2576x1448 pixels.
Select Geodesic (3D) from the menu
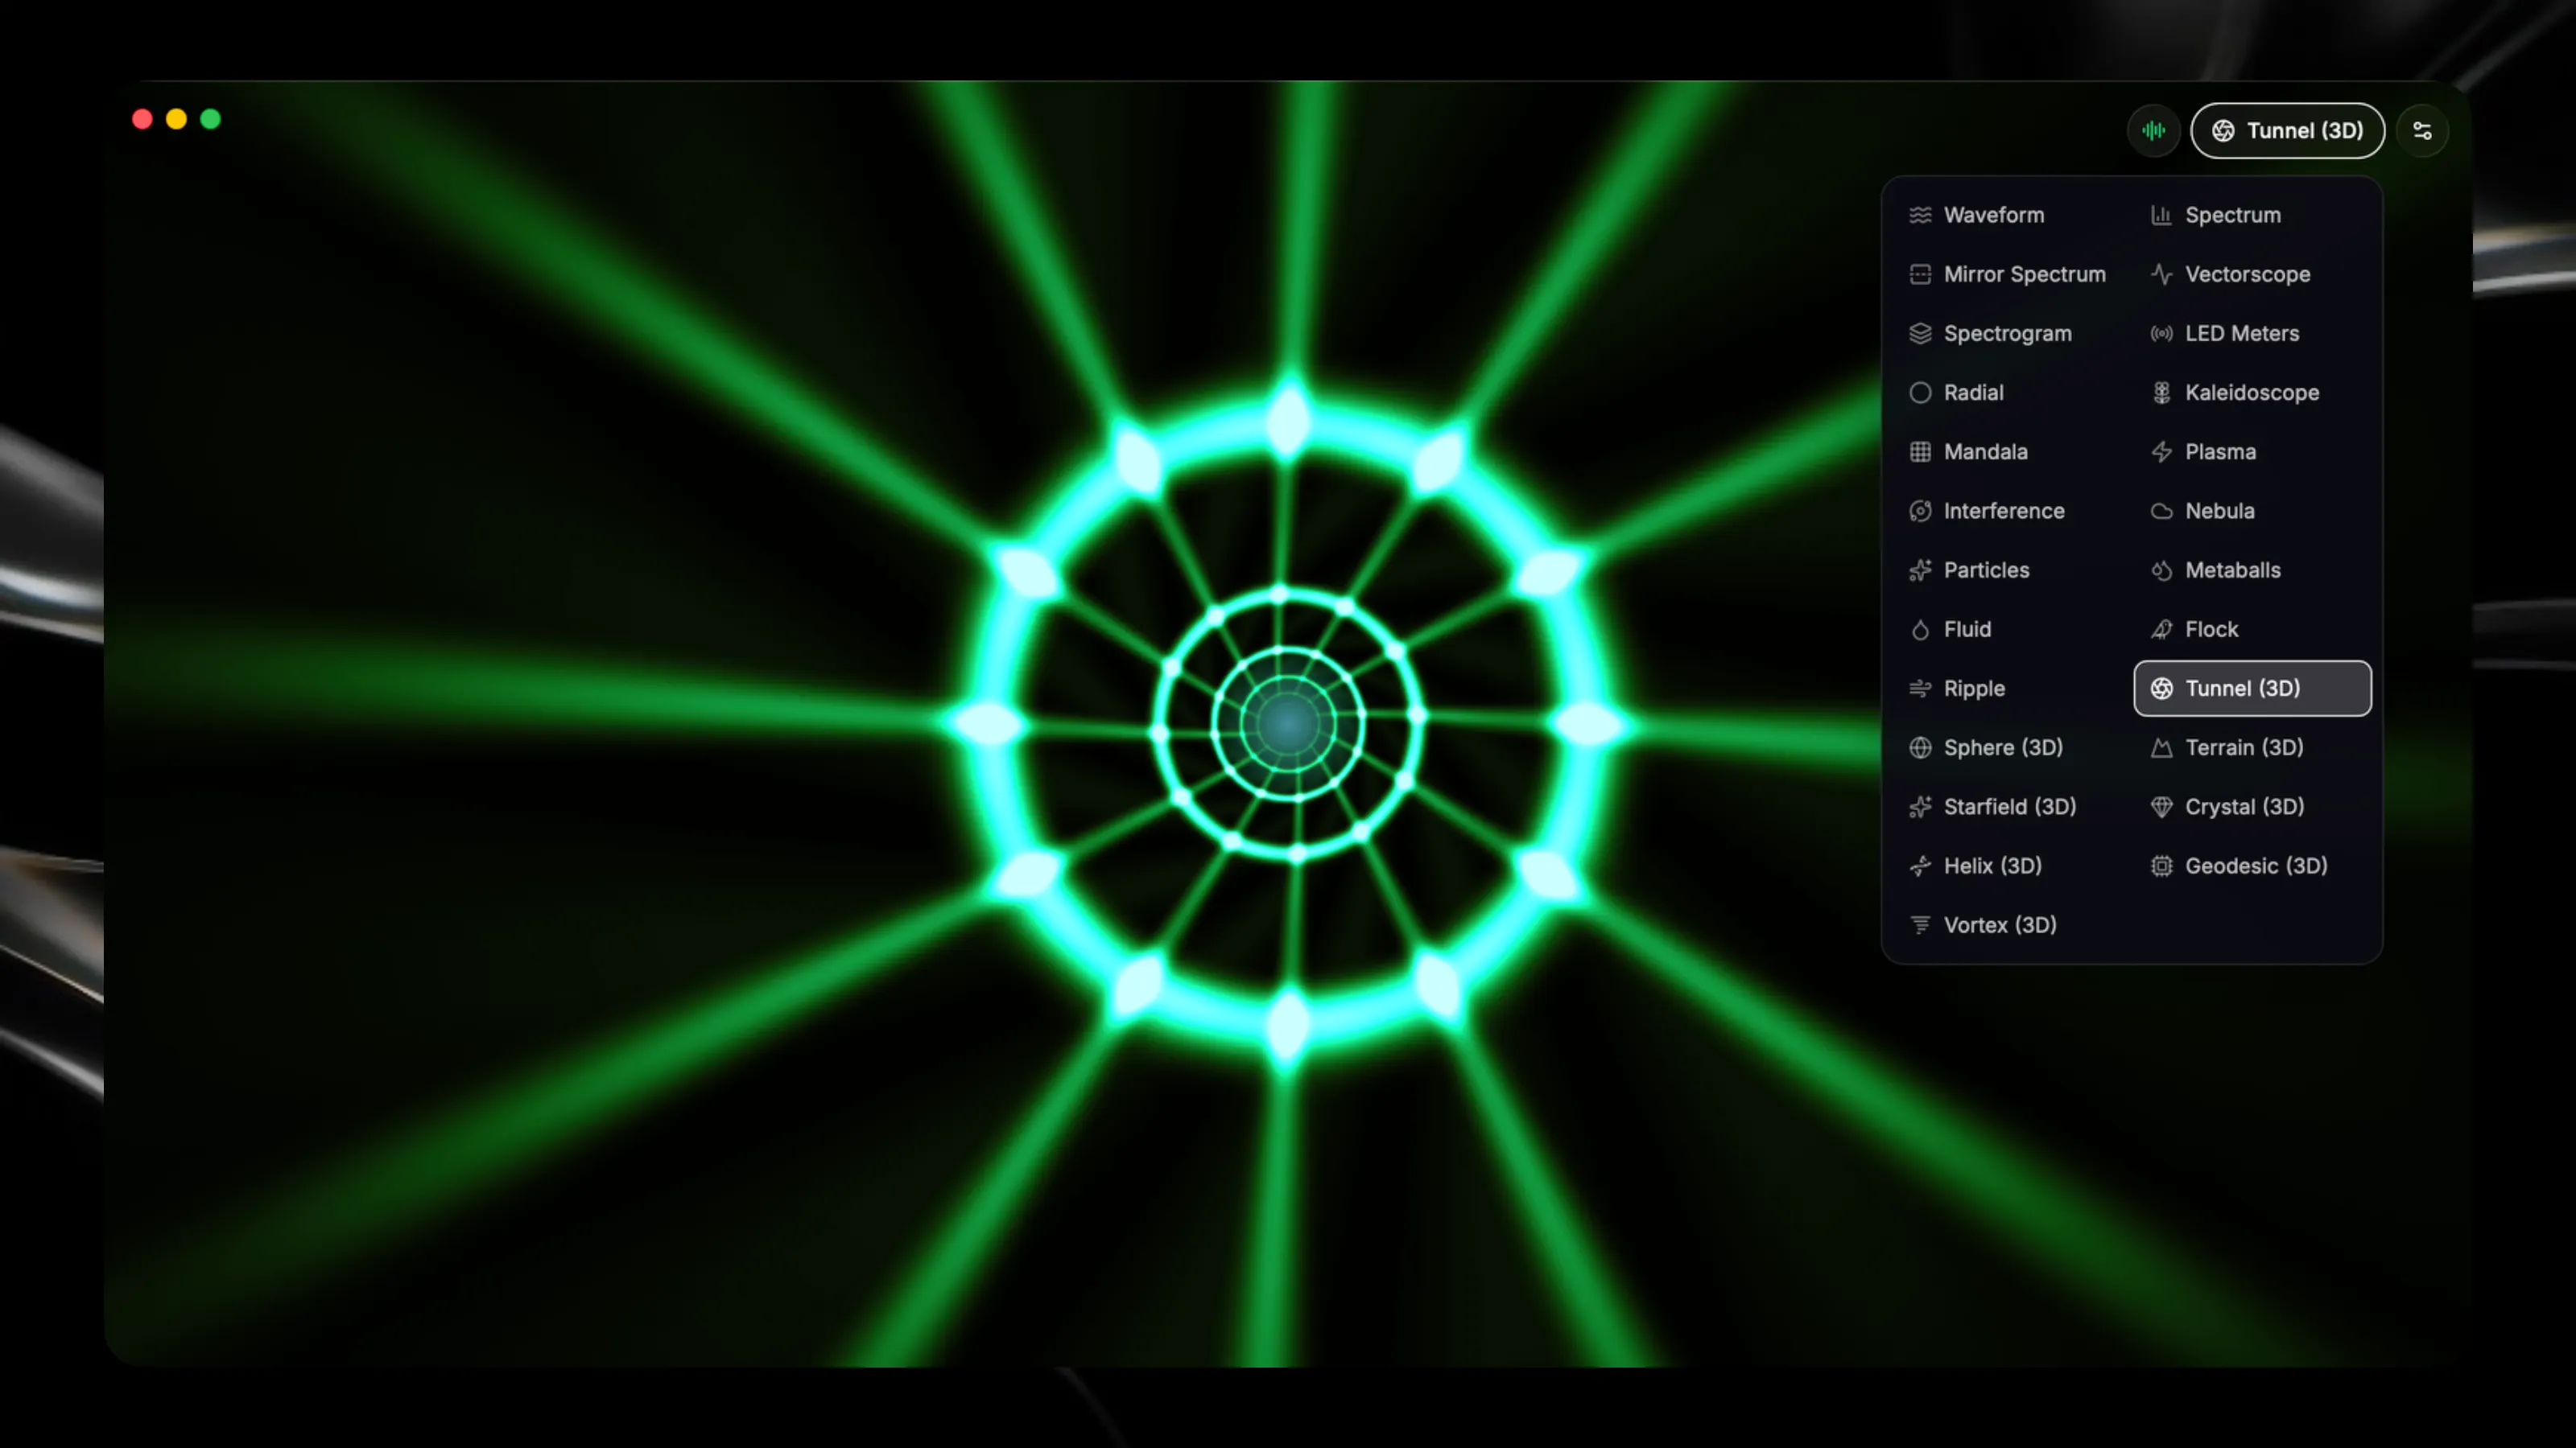(x=2252, y=866)
